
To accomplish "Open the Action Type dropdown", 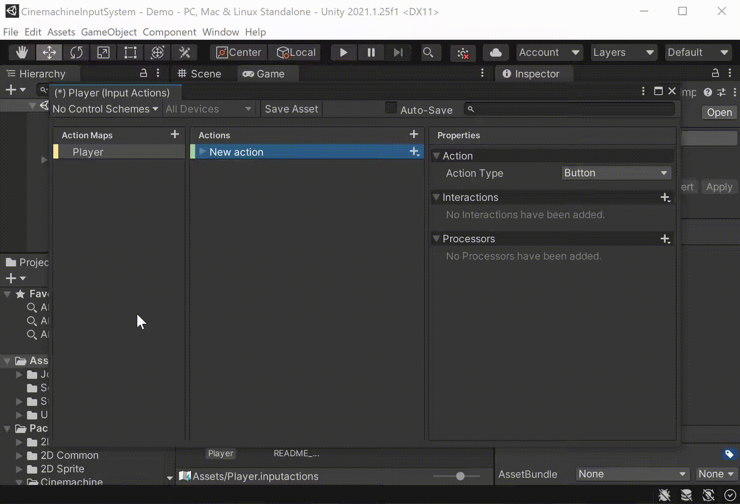I will (616, 173).
